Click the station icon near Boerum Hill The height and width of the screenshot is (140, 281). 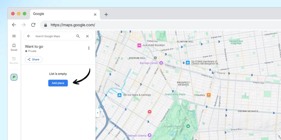(155, 58)
